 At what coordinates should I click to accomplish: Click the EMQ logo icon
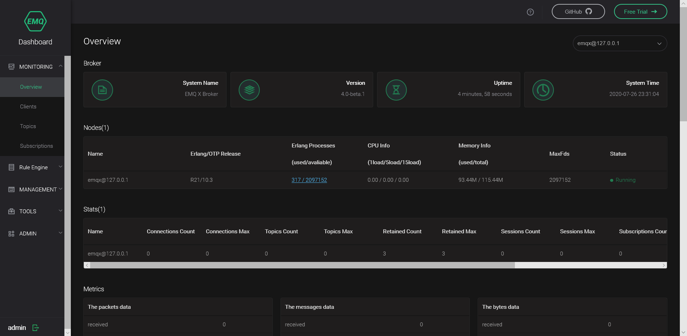35,21
